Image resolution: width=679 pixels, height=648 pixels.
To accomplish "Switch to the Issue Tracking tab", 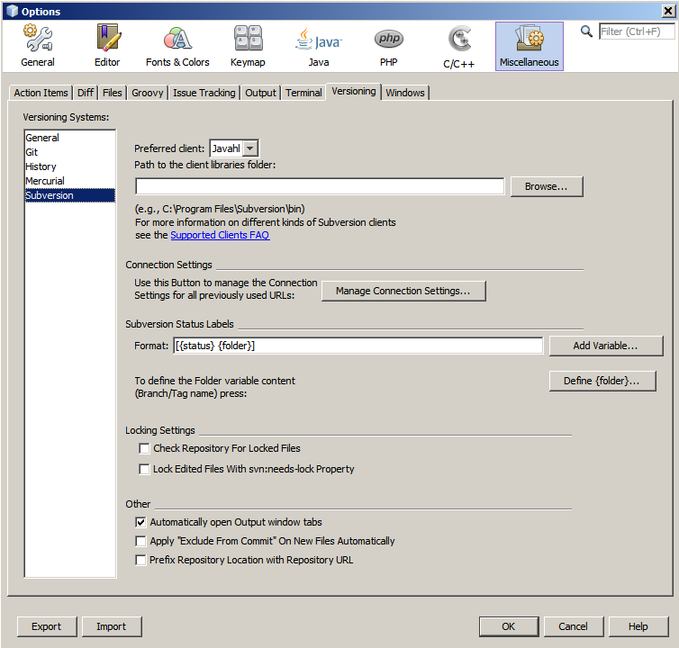I will (x=204, y=93).
